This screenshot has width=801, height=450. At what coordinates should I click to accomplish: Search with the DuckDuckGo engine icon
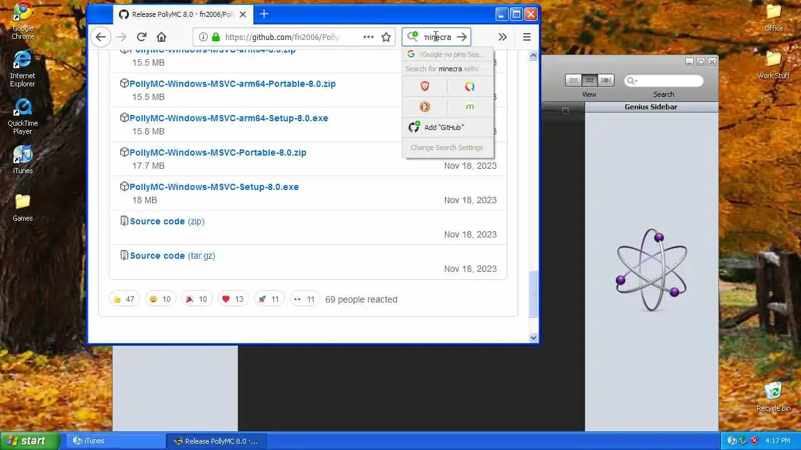425,107
